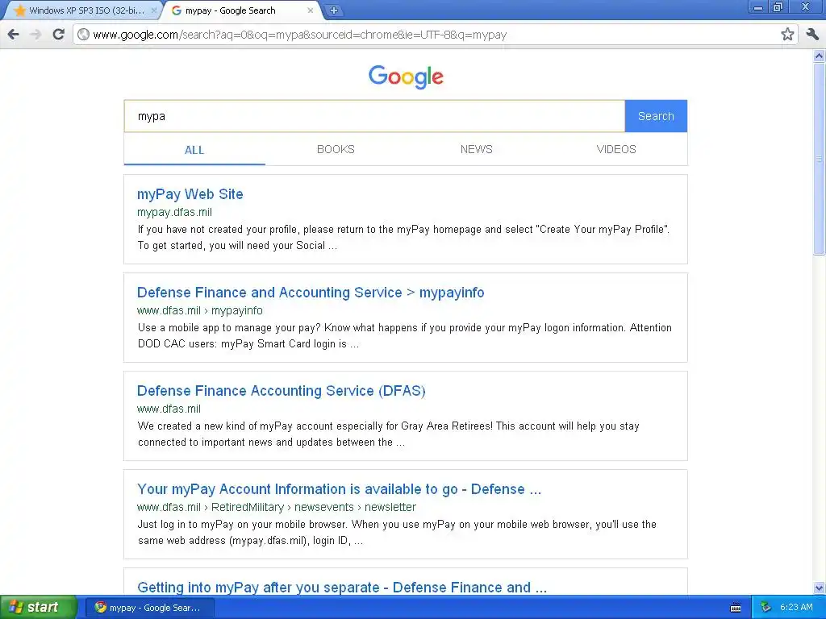The image size is (826, 619).
Task: Click the browser forward arrow
Action: (x=35, y=35)
